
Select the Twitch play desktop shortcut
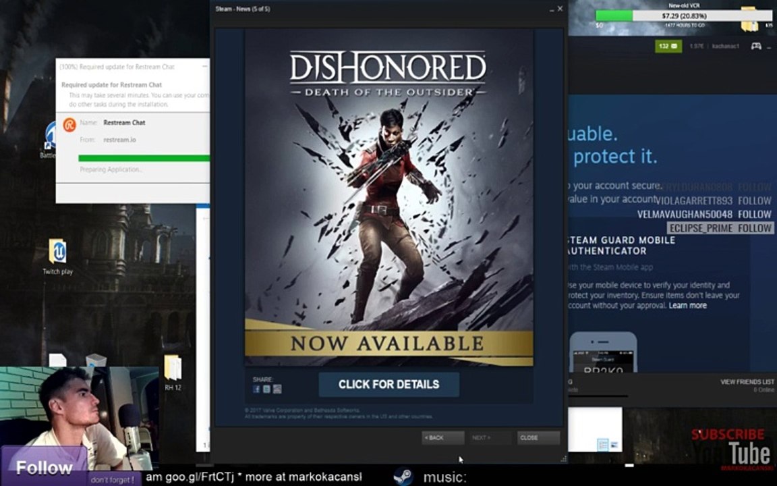coord(57,257)
